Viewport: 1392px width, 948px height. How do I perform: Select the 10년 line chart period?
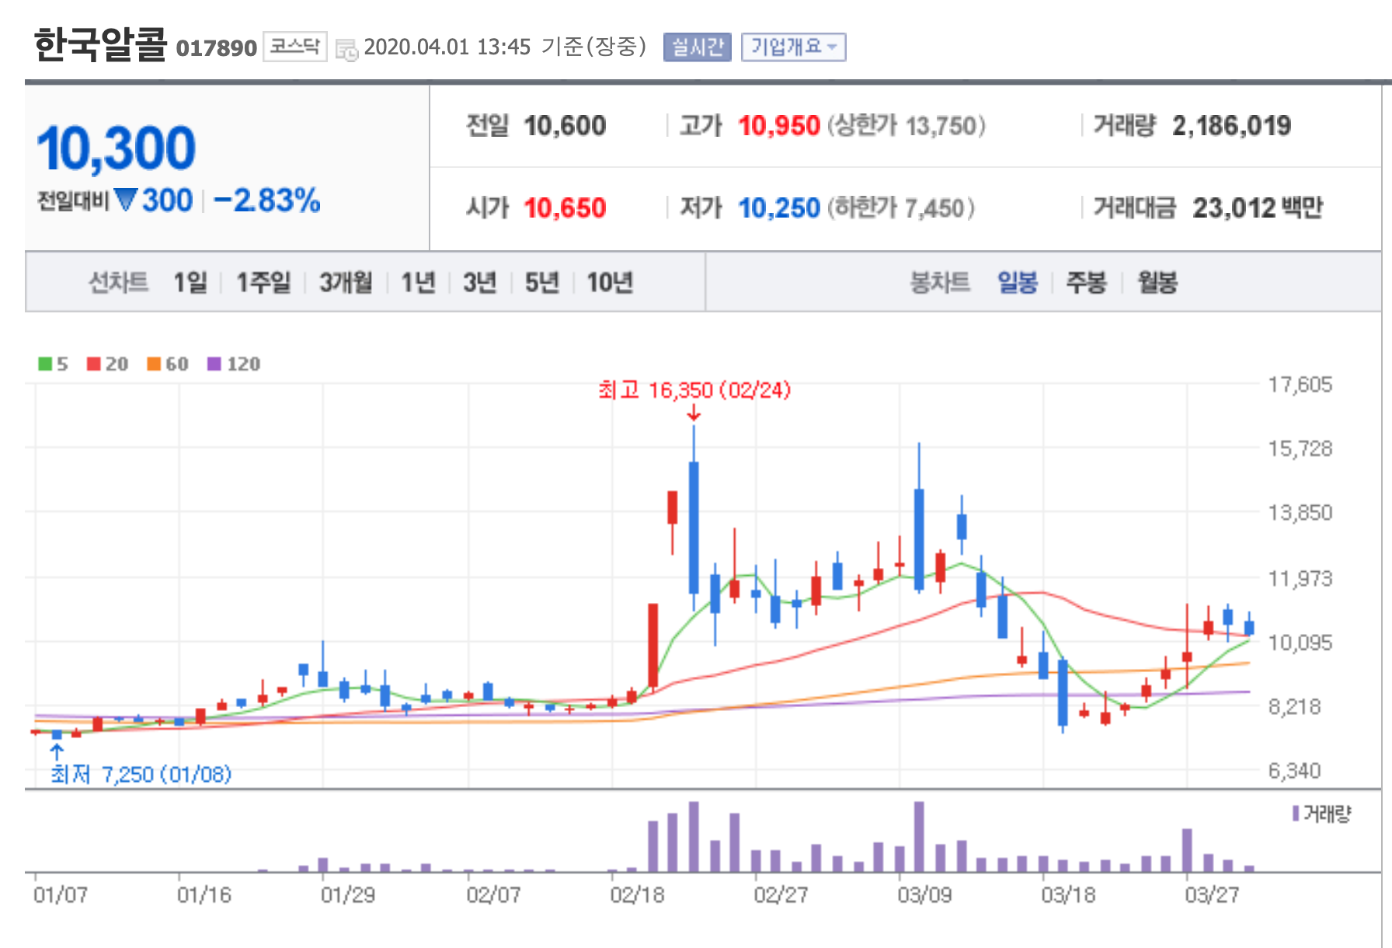pyautogui.click(x=610, y=282)
